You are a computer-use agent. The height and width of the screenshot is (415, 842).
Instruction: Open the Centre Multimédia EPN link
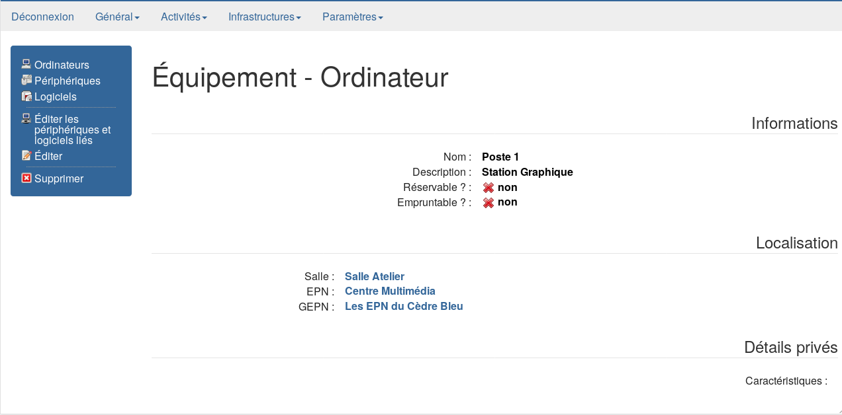point(390,291)
